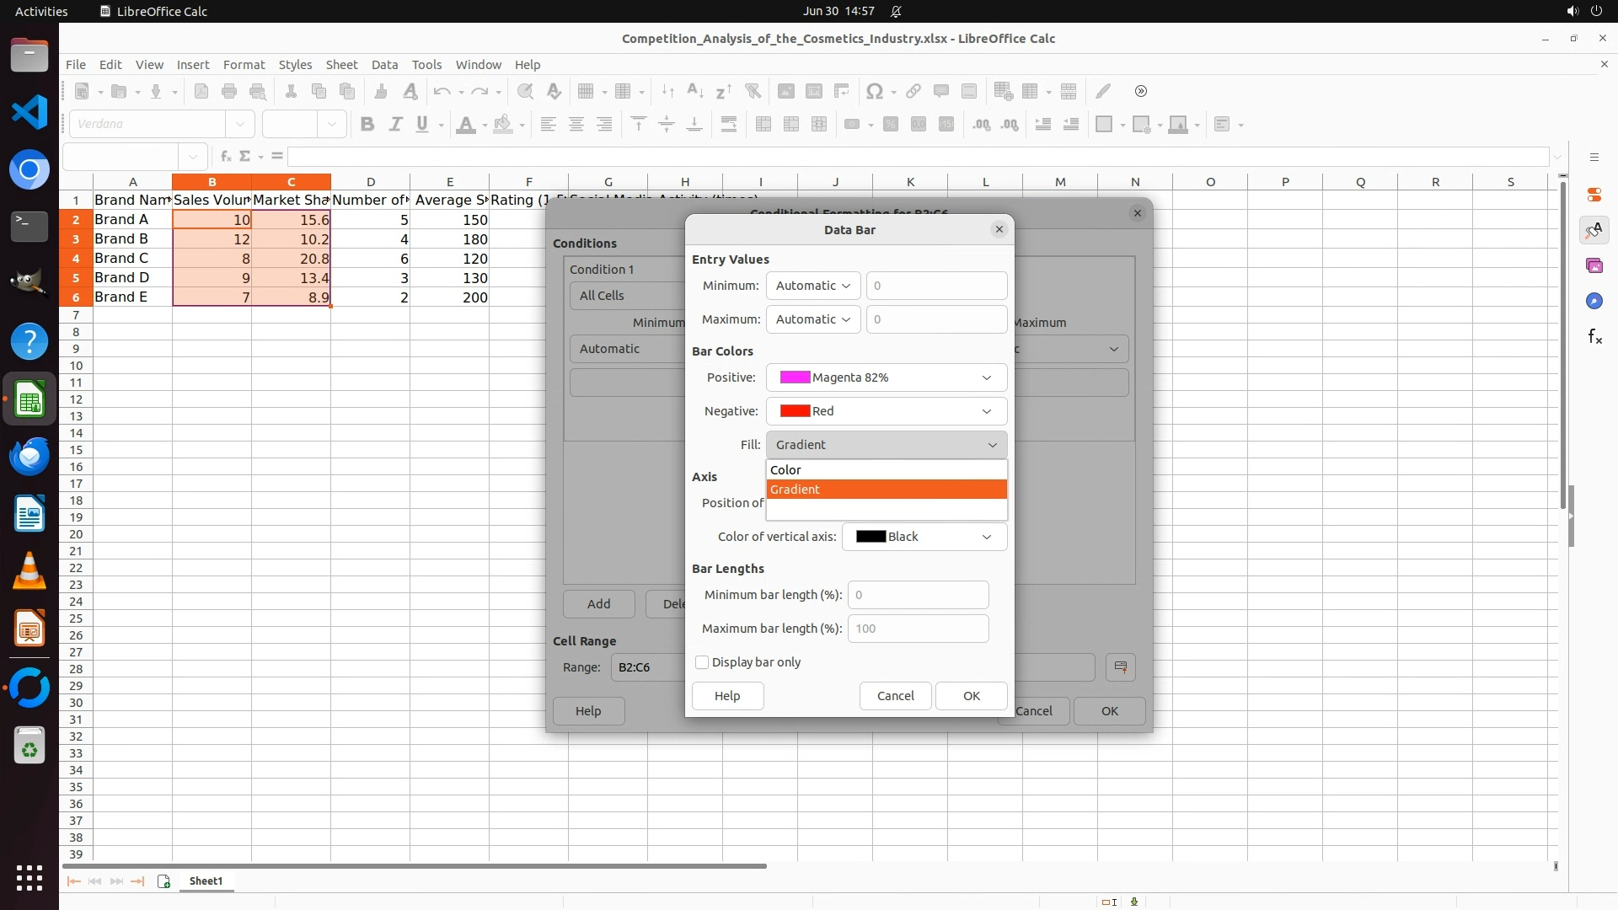Click the Minimum bar length input field
Screen dimensions: 1618x910
click(917, 595)
